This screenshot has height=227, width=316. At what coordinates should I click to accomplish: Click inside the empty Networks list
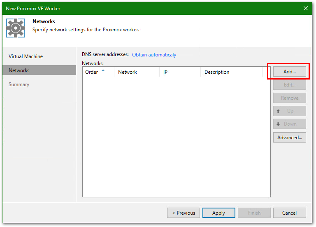click(176, 136)
